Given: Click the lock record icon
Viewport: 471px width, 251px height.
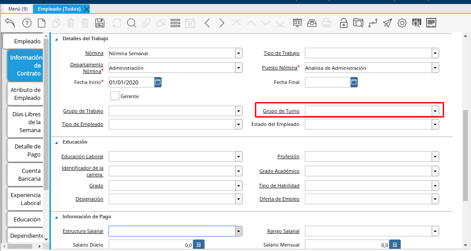Looking at the screenshot, I should (x=343, y=23).
